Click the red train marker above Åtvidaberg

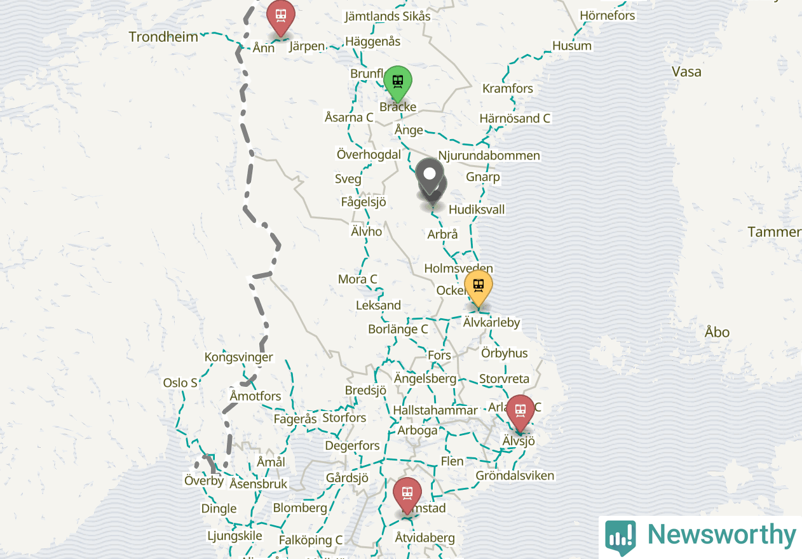[x=407, y=495]
